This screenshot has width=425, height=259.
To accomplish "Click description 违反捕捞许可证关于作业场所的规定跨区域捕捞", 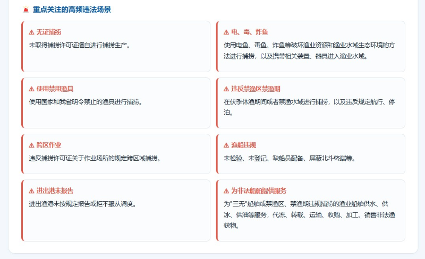I will (x=95, y=158).
